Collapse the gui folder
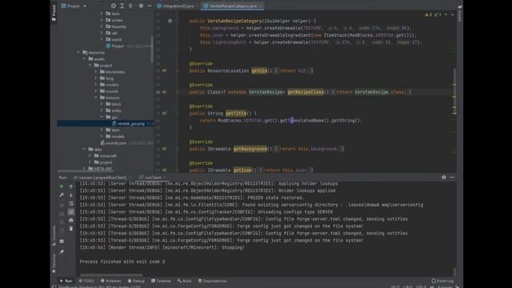 pos(102,117)
